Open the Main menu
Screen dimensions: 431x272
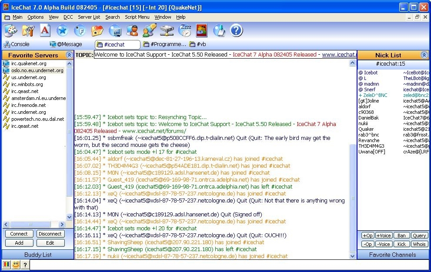[x=17, y=17]
